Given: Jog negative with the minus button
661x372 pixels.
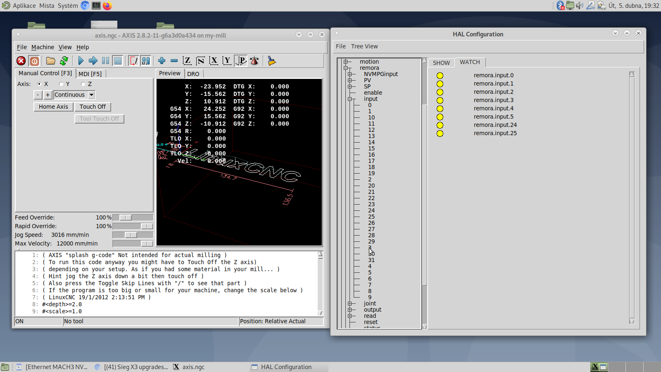Looking at the screenshot, I should point(38,95).
